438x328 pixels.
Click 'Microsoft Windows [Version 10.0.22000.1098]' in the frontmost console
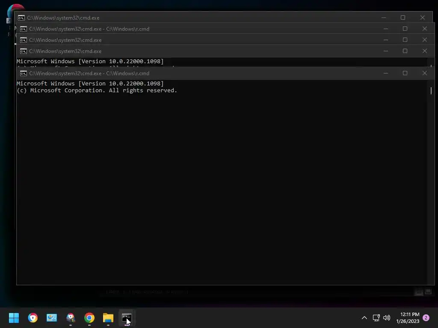(90, 83)
